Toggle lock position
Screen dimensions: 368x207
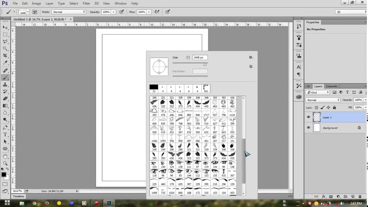(328, 108)
